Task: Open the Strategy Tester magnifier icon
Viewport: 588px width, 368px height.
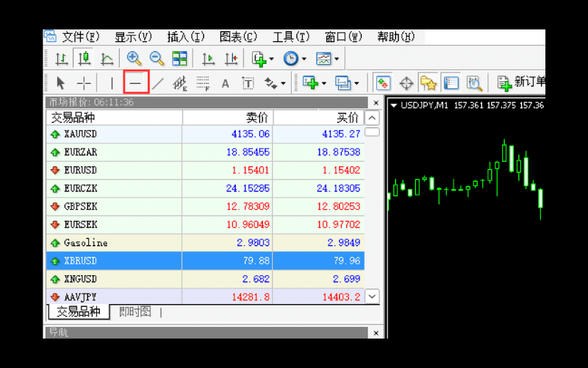Action: point(474,82)
